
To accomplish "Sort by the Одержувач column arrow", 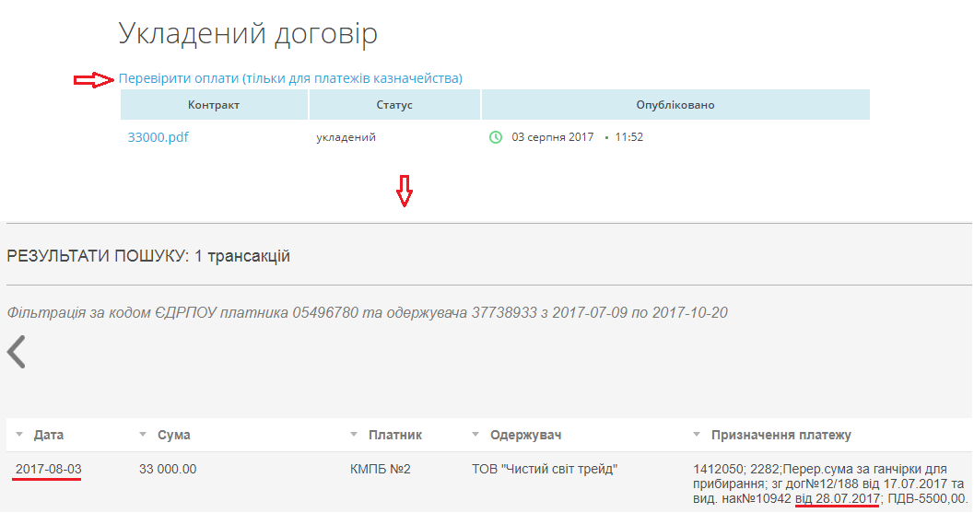I will coord(475,435).
